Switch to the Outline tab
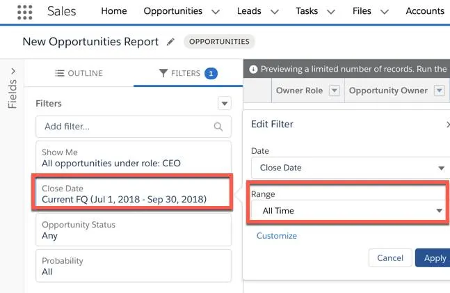 click(x=79, y=73)
